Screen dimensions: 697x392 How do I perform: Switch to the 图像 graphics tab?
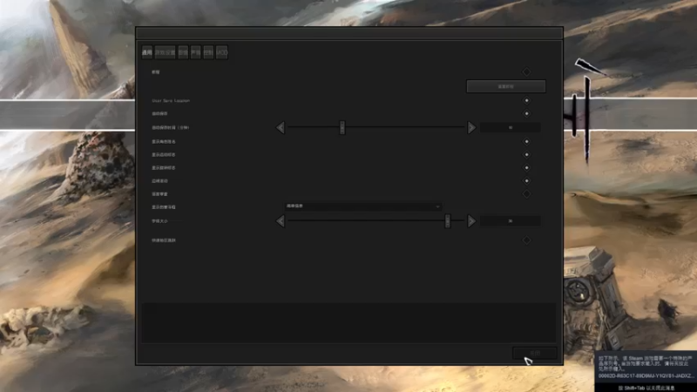(183, 52)
